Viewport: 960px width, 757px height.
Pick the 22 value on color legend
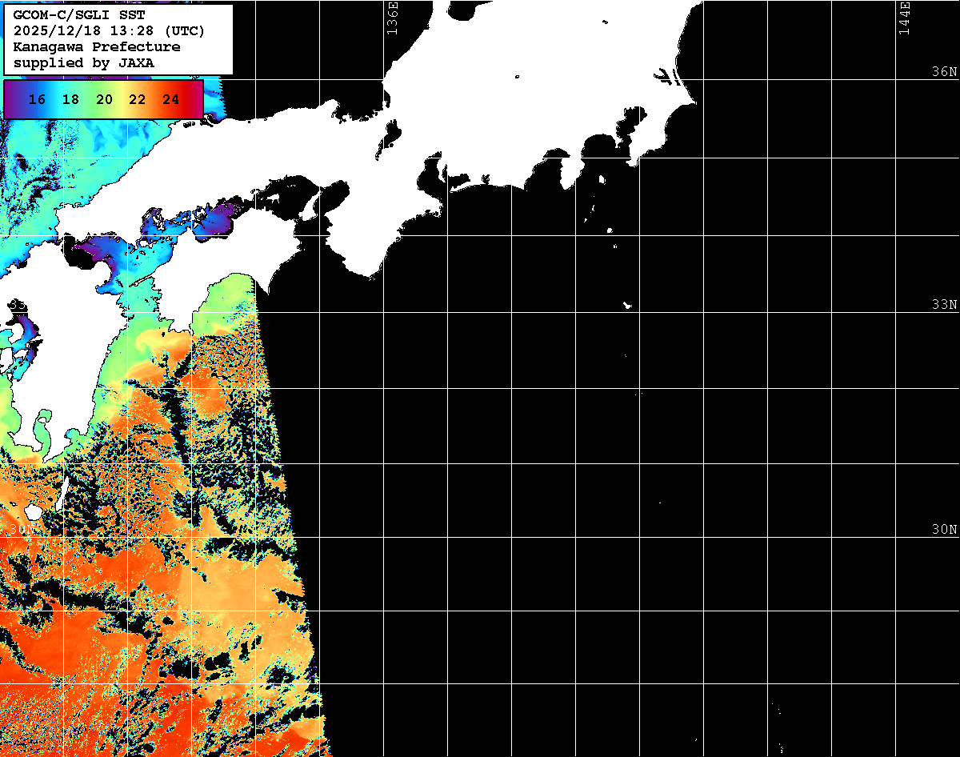(137, 100)
